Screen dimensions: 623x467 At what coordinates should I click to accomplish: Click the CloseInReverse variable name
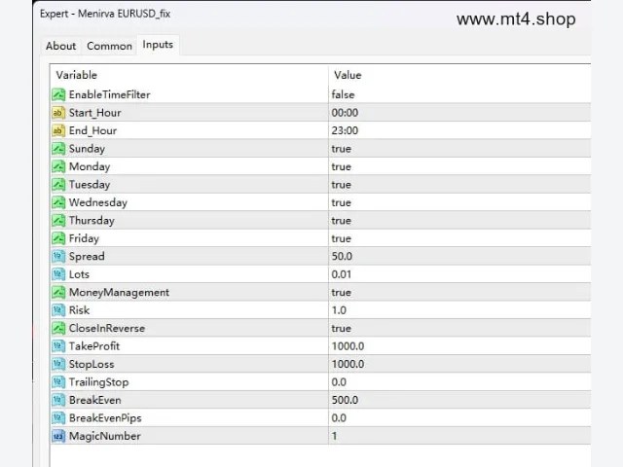107,328
